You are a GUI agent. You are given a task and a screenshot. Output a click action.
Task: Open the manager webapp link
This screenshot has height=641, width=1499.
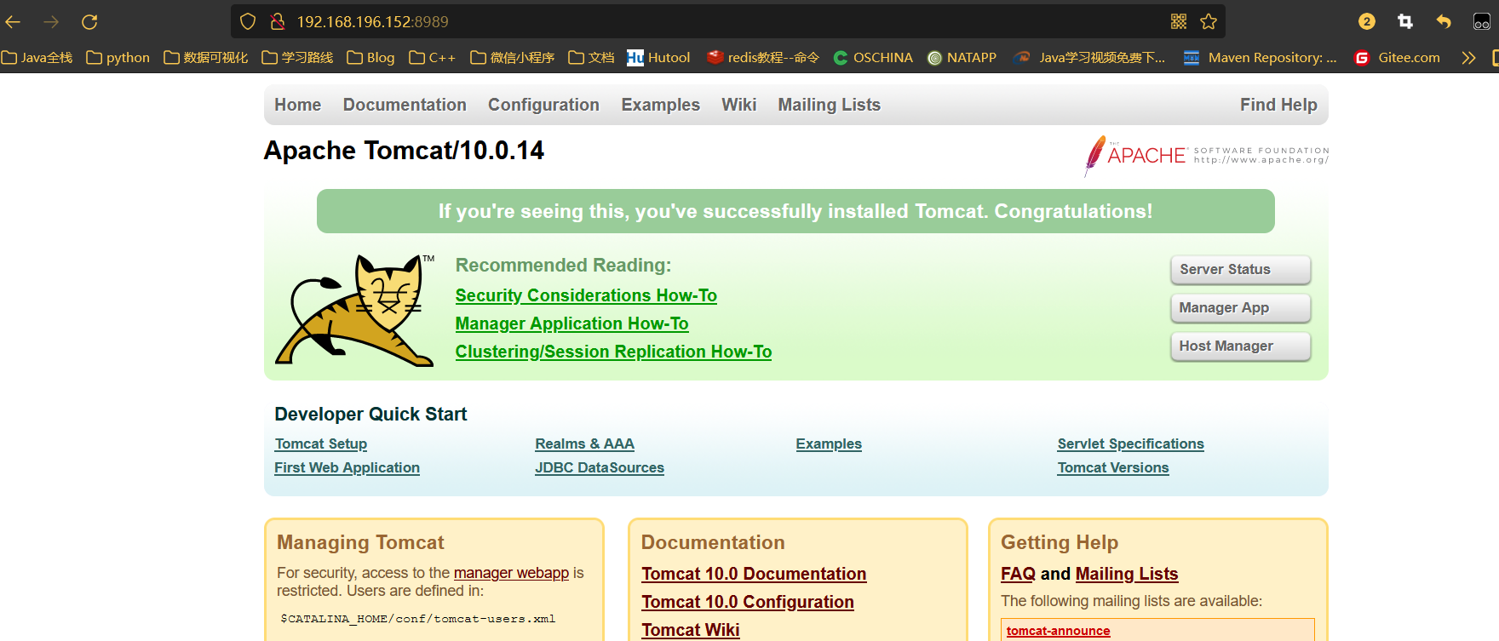click(x=511, y=573)
